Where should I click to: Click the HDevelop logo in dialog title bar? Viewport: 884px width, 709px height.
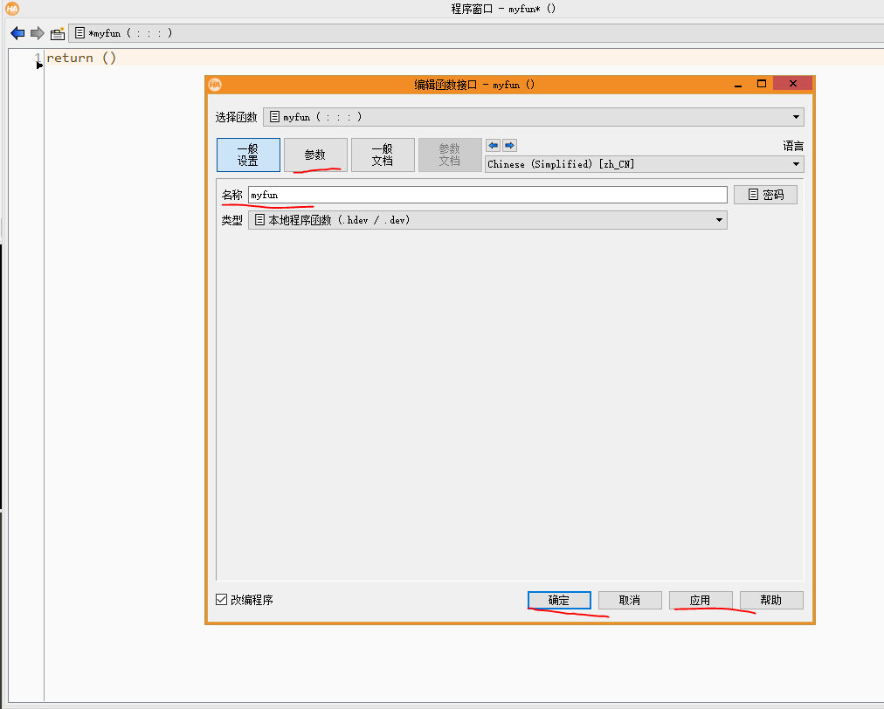pyautogui.click(x=213, y=85)
